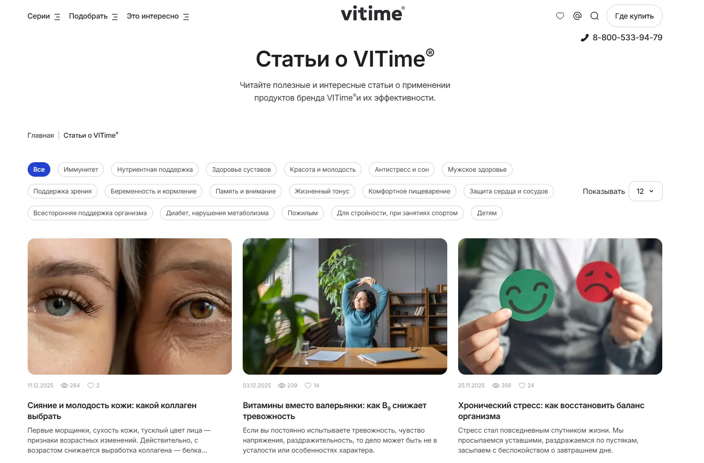Screen dimensions: 704x463
Task: Open the "Показывать" 12 items dropdown
Action: pyautogui.click(x=645, y=191)
